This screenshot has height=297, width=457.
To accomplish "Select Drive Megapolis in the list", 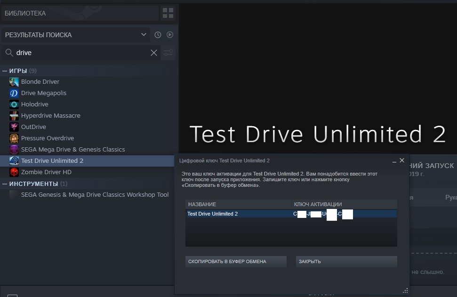I will point(88,93).
